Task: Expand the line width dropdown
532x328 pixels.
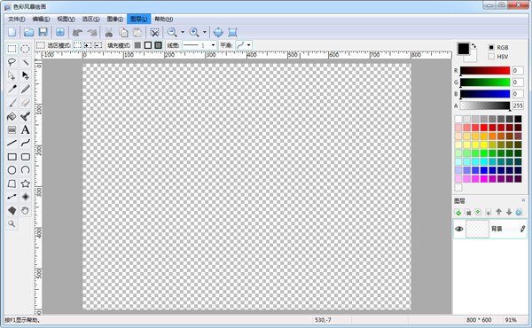Action: [213, 45]
